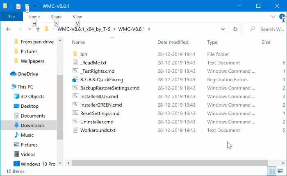Go back with the Back arrow
This screenshot has width=287, height=176.
(x=8, y=29)
